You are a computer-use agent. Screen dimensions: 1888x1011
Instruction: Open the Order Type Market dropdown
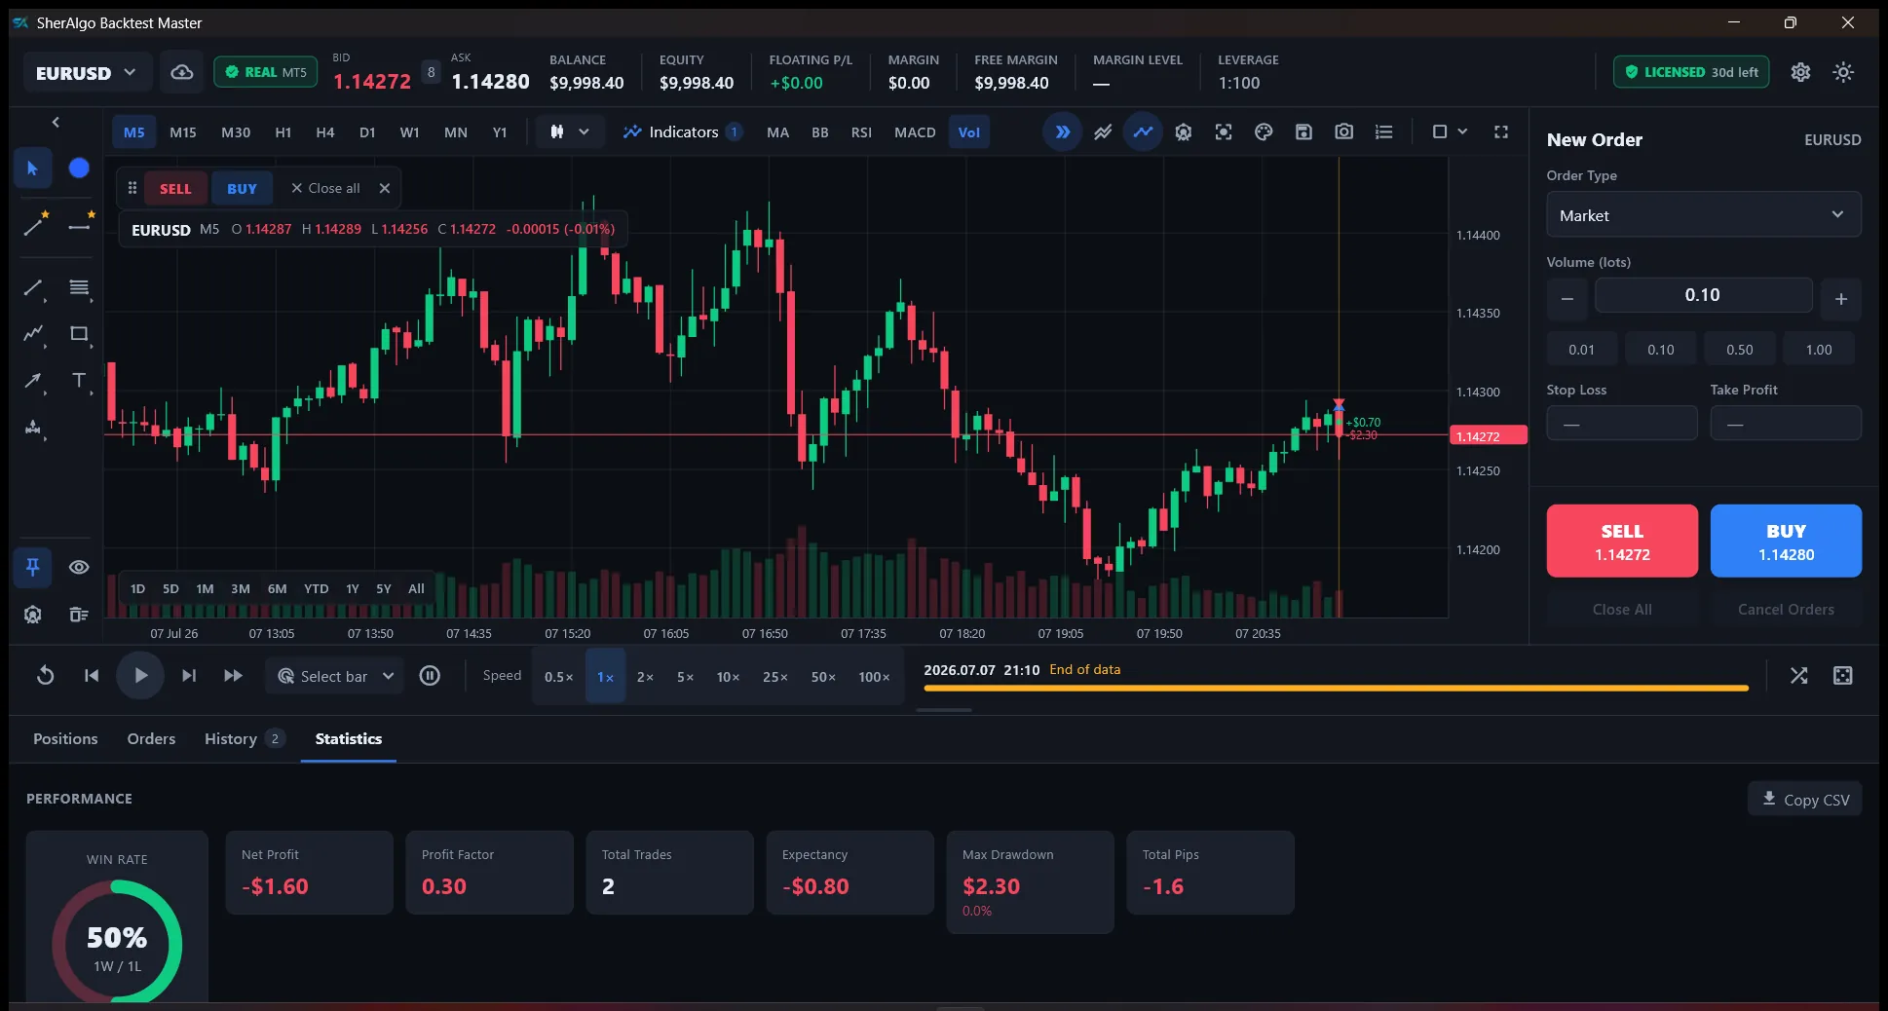[x=1703, y=215]
